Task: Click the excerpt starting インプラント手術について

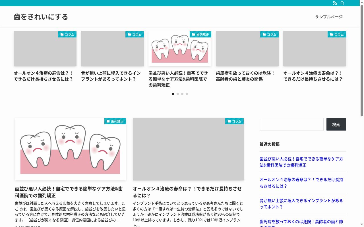Action: click(188, 215)
